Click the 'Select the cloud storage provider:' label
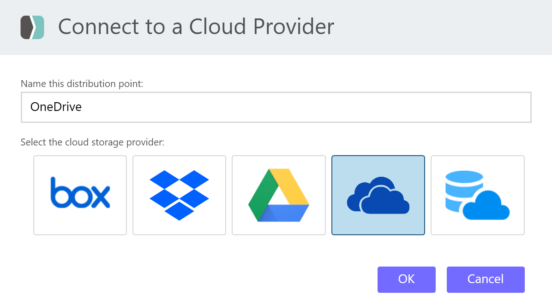 [x=92, y=142]
